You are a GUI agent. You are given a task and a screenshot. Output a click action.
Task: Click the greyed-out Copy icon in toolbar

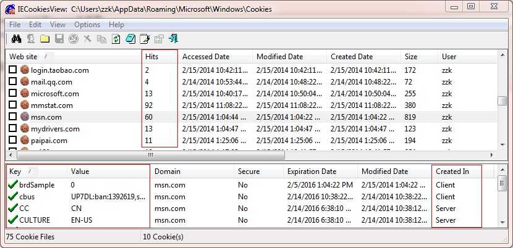(102, 39)
